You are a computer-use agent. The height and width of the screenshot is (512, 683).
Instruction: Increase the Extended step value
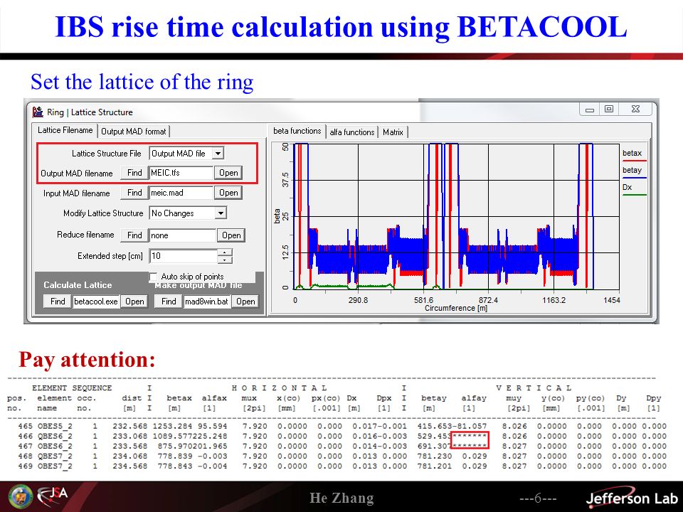coord(225,252)
